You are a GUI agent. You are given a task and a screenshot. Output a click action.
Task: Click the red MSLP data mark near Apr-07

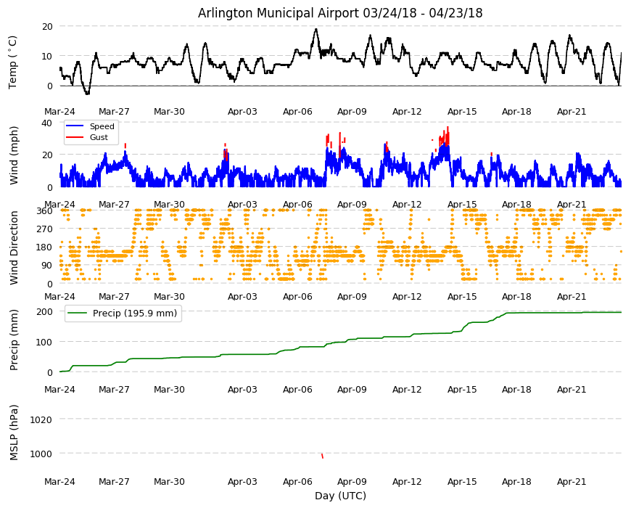tap(322, 456)
